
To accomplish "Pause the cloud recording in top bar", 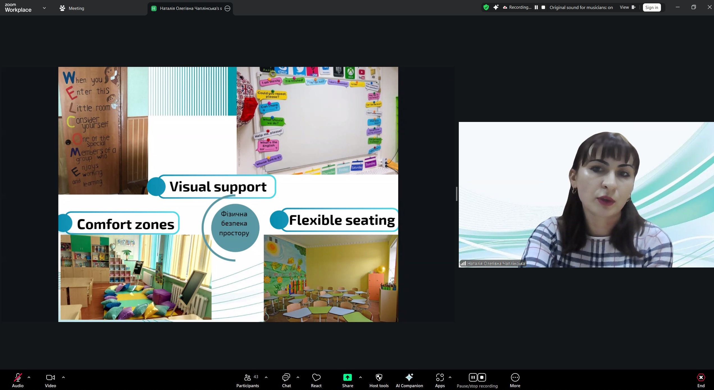I will click(536, 8).
